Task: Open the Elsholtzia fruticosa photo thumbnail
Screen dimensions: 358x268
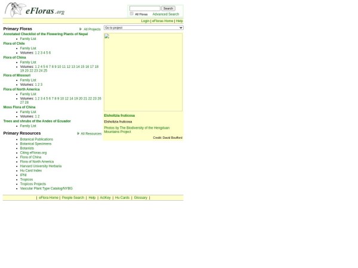Action: click(x=143, y=71)
